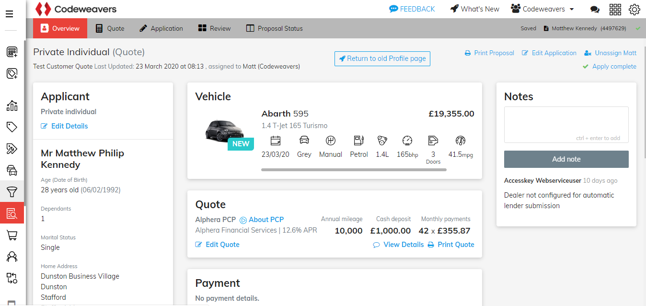
Task: Click the speedometer icon above 41.5mpg
Action: click(x=461, y=141)
